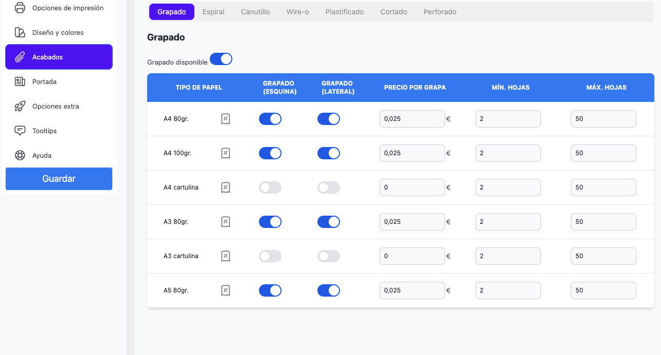The height and width of the screenshot is (355, 661).
Task: Enable corner stapling for A4 cartulina
Action: tap(270, 187)
